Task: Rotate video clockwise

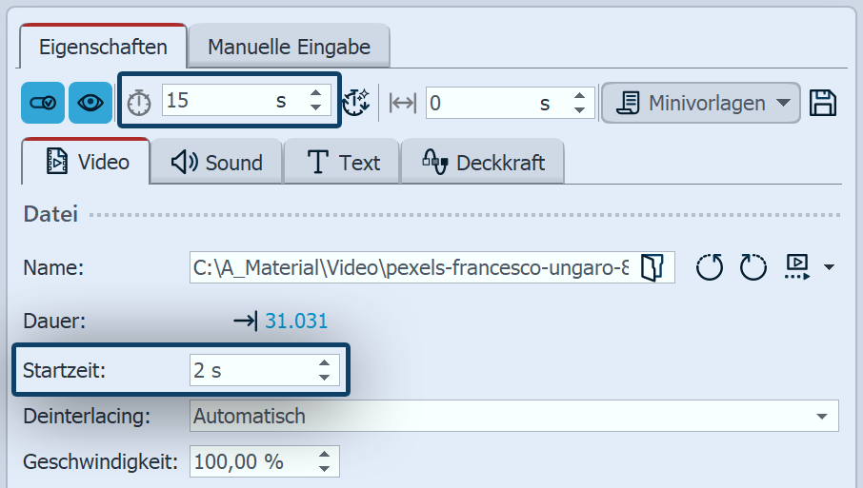Action: coord(753,268)
